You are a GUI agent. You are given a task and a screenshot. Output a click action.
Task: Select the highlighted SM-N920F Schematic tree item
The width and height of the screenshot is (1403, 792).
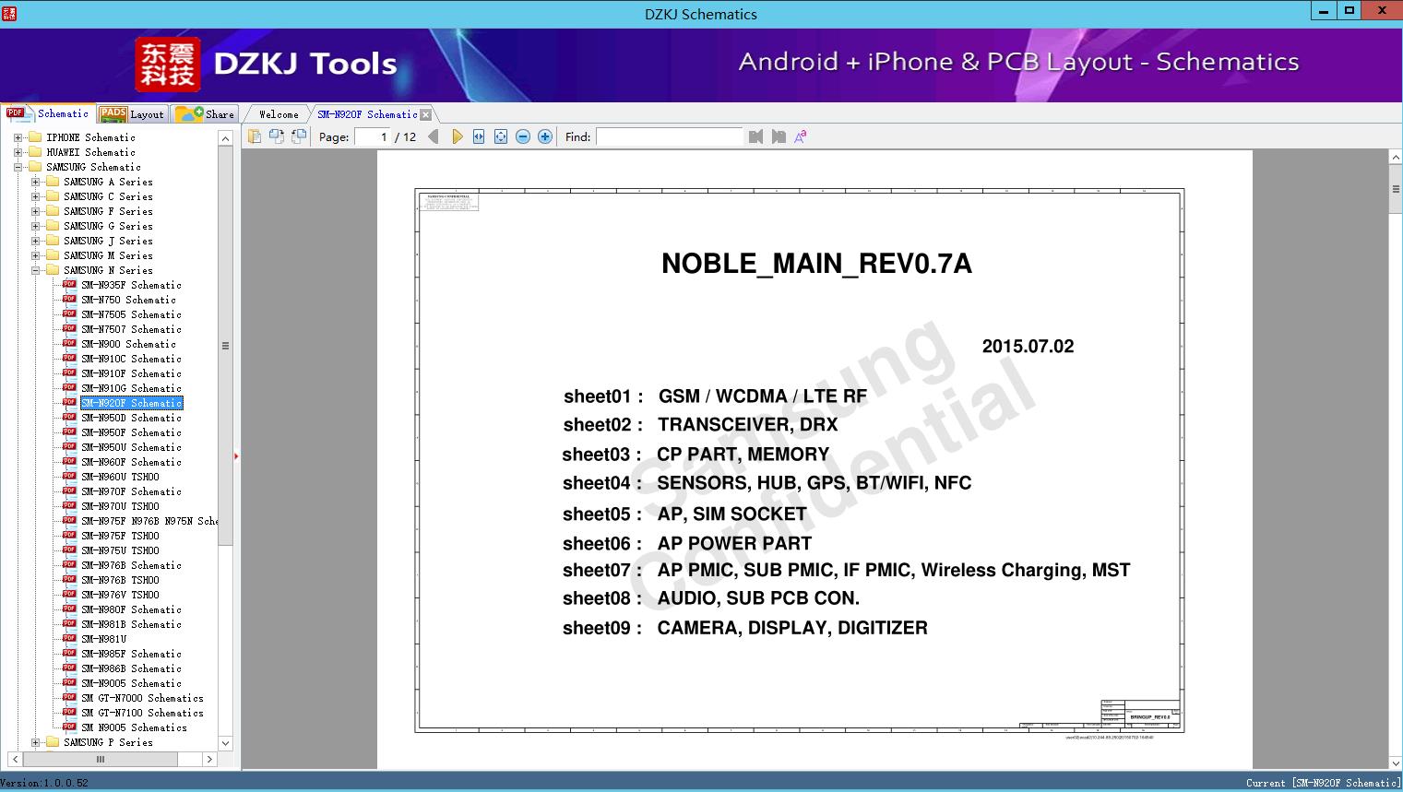click(x=131, y=403)
